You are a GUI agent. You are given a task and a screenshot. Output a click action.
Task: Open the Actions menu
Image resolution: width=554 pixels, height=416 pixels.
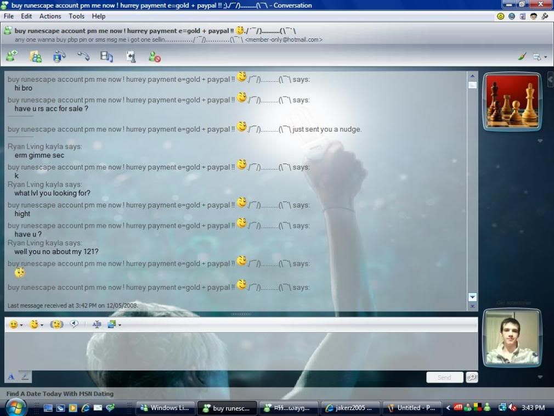[x=50, y=16]
